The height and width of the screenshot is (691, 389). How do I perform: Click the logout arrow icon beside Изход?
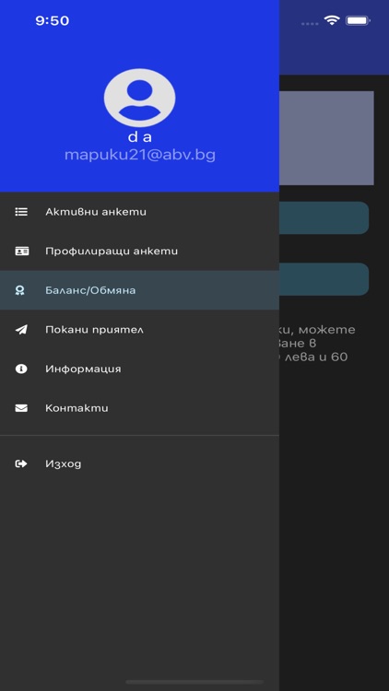[21, 463]
